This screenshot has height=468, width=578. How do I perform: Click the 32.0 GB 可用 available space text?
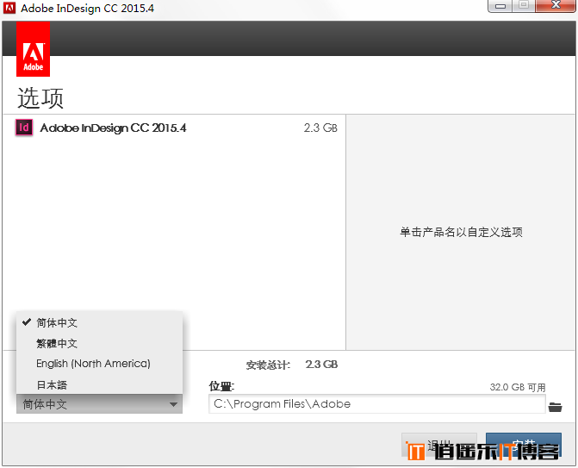[x=518, y=387]
